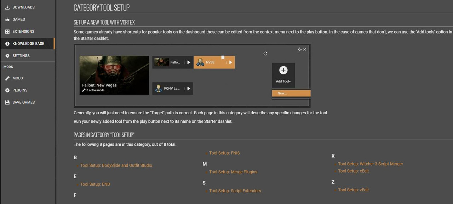Open Tool Setup: BodySlide and Outfit Studio
This screenshot has width=453, height=204.
116,165
